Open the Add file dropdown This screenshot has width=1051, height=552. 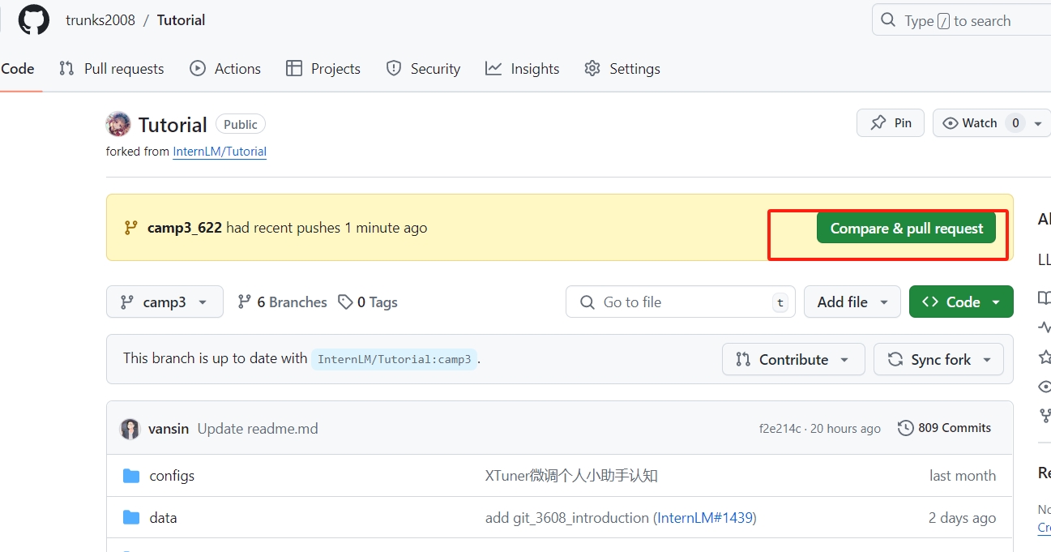852,302
